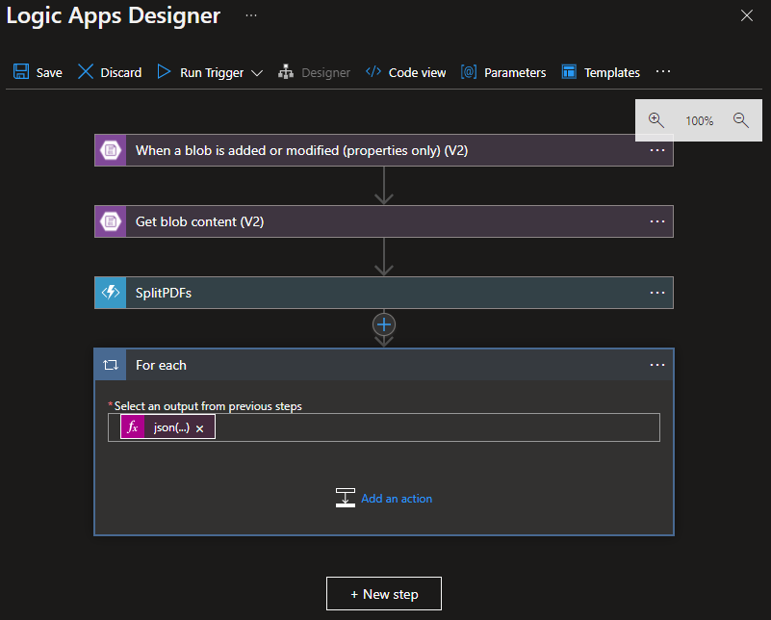771x620 pixels.
Task: Click the New step button
Action: [384, 594]
